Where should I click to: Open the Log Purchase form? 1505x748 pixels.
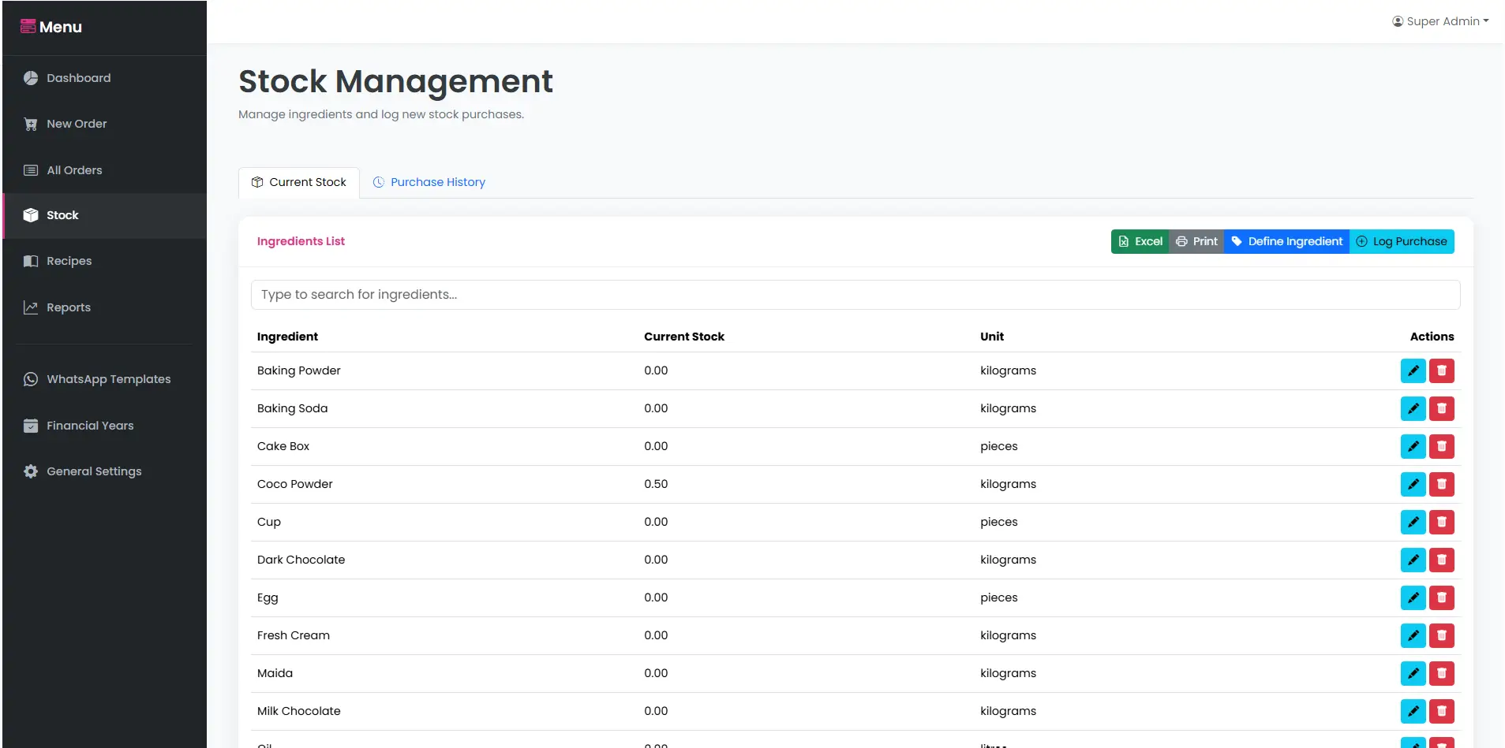click(x=1403, y=241)
